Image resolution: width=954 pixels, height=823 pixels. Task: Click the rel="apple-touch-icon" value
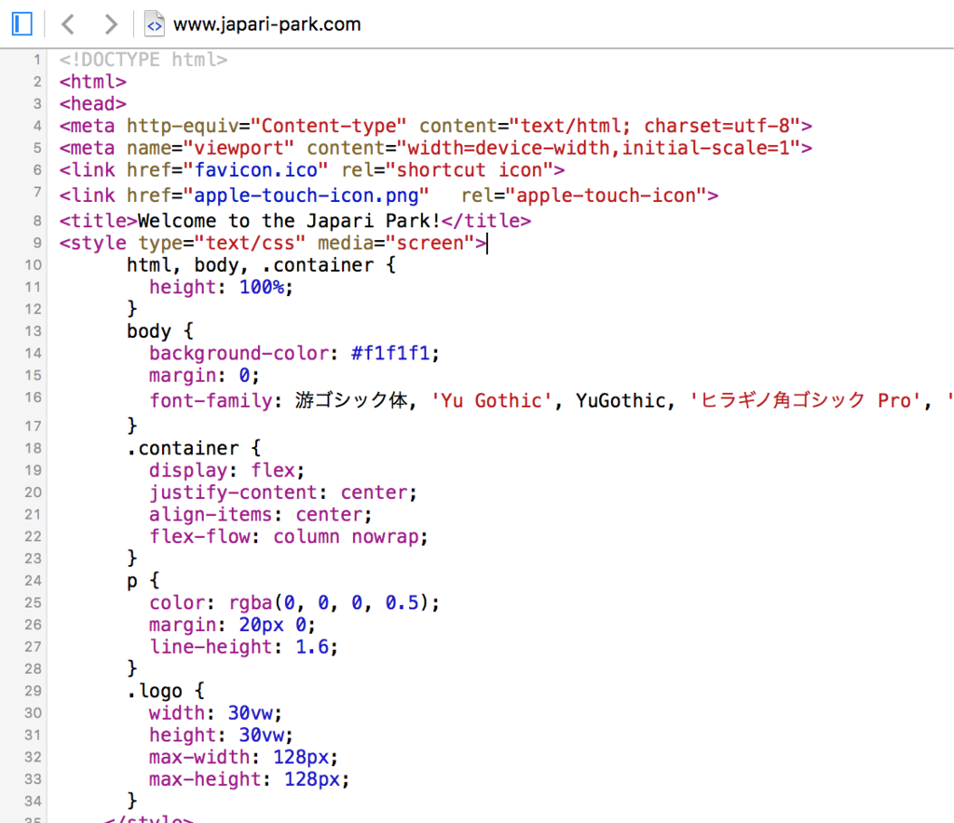584,196
